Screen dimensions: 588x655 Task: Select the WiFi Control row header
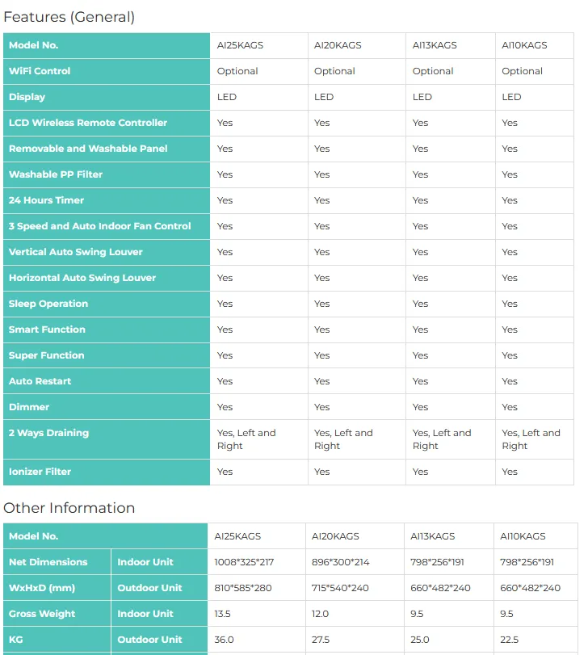40,71
